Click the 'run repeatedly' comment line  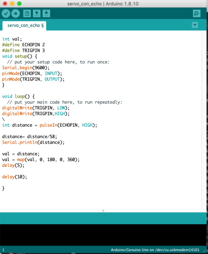coord(65,102)
